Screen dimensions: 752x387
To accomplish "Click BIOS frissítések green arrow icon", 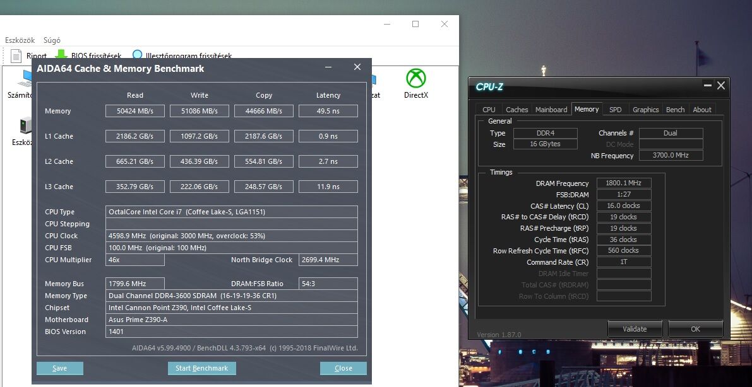I will [x=61, y=54].
